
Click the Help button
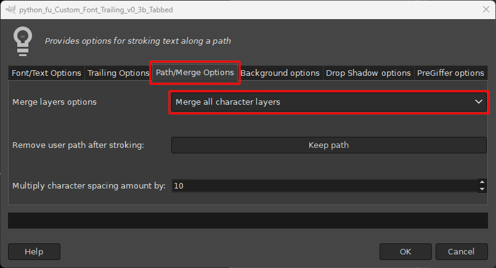pos(34,251)
